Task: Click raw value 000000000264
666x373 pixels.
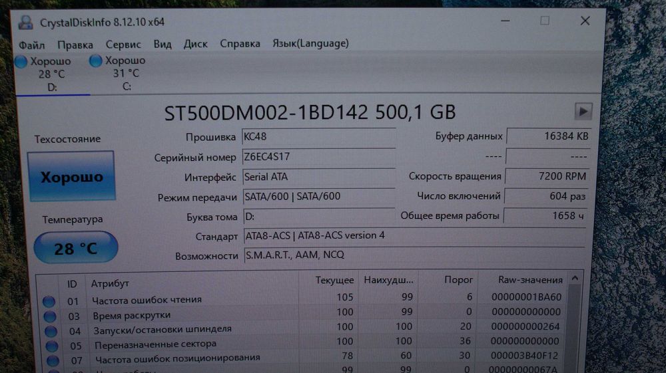Action: (525, 327)
